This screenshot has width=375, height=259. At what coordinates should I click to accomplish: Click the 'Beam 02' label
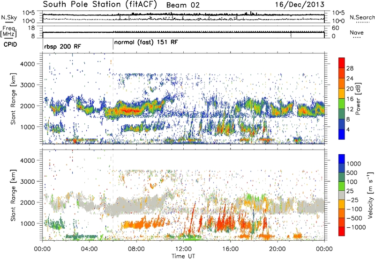click(x=183, y=5)
